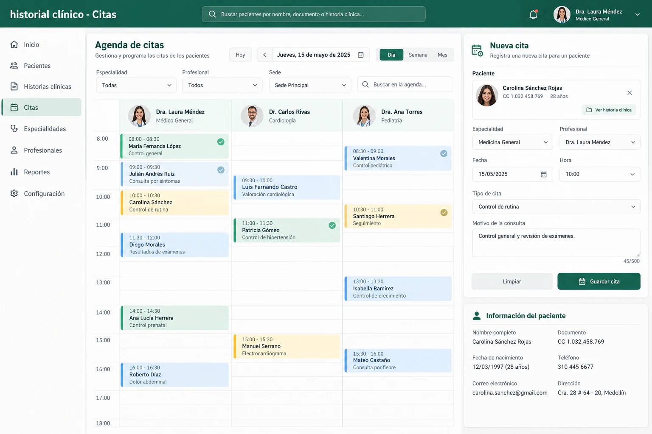This screenshot has width=652, height=434.
Task: Toggle check mark on Santiago Herrera appointment
Action: 444,212
